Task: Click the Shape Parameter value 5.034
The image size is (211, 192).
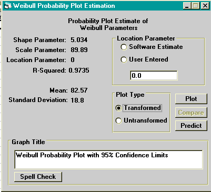Action: pyautogui.click(x=79, y=40)
